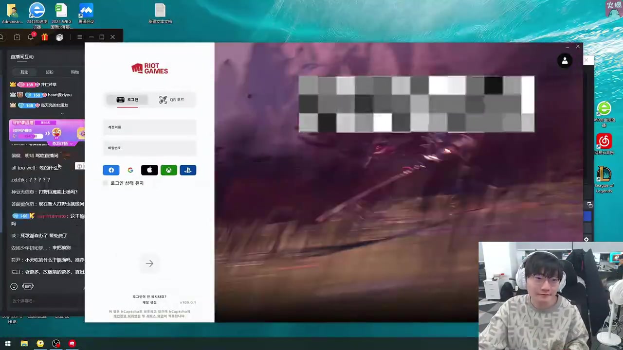Image resolution: width=623 pixels, height=350 pixels.
Task: Click the 계정이름 username field
Action: pyautogui.click(x=149, y=127)
